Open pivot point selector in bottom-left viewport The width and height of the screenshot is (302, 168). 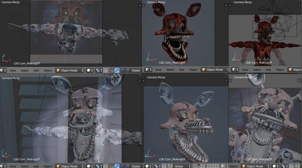tap(98, 166)
